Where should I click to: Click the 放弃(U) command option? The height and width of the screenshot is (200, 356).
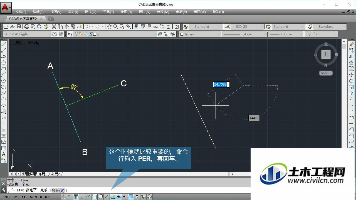click(x=58, y=190)
